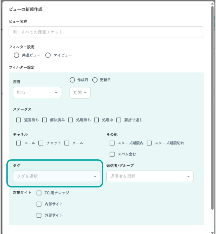Choose the 作成日 radio option
Image resolution: width=216 pixels, height=234 pixels.
click(73, 80)
